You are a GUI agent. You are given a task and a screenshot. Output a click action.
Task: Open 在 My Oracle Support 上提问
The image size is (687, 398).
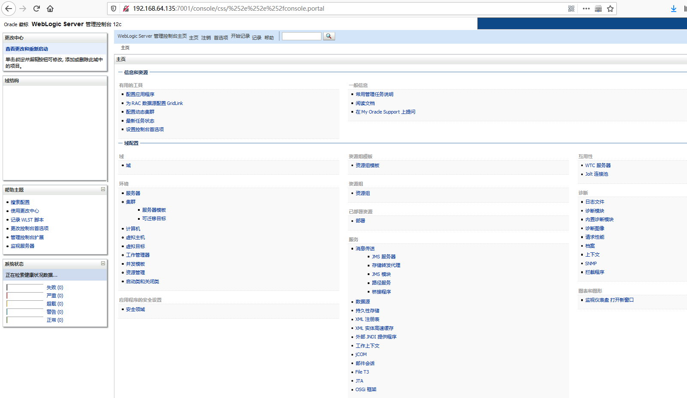point(385,112)
